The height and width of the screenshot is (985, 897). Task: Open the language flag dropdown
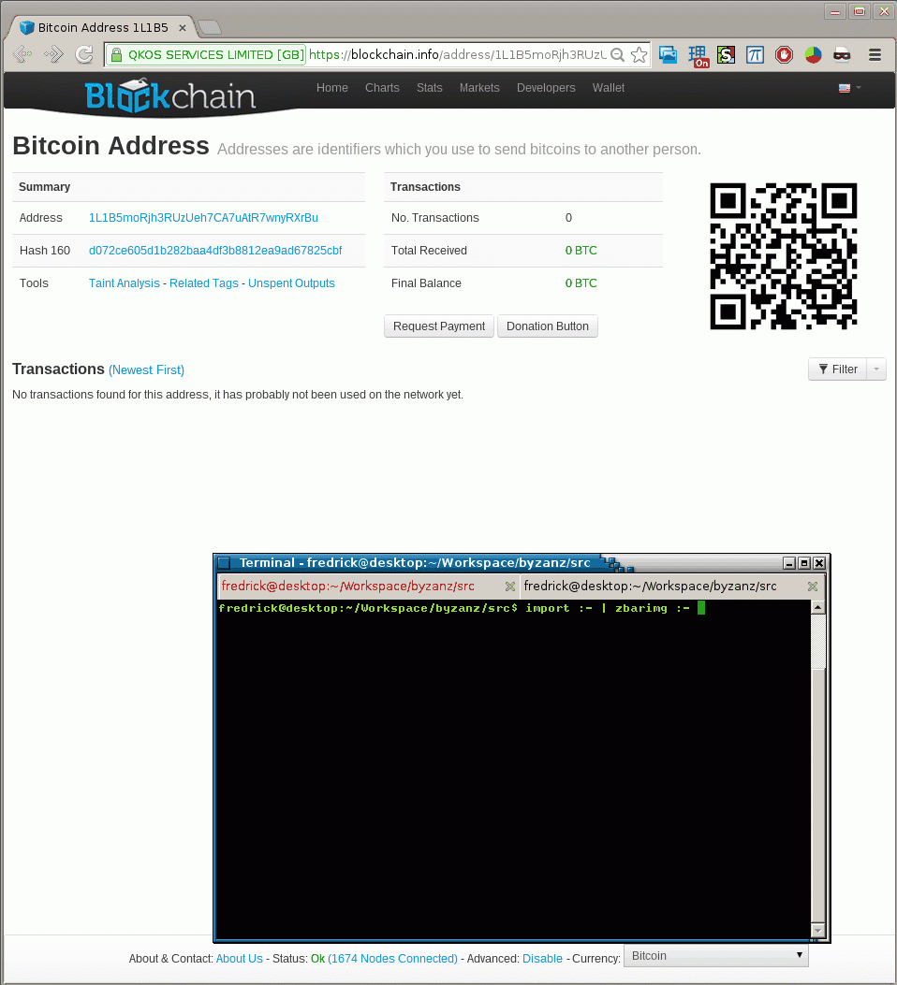[x=850, y=88]
